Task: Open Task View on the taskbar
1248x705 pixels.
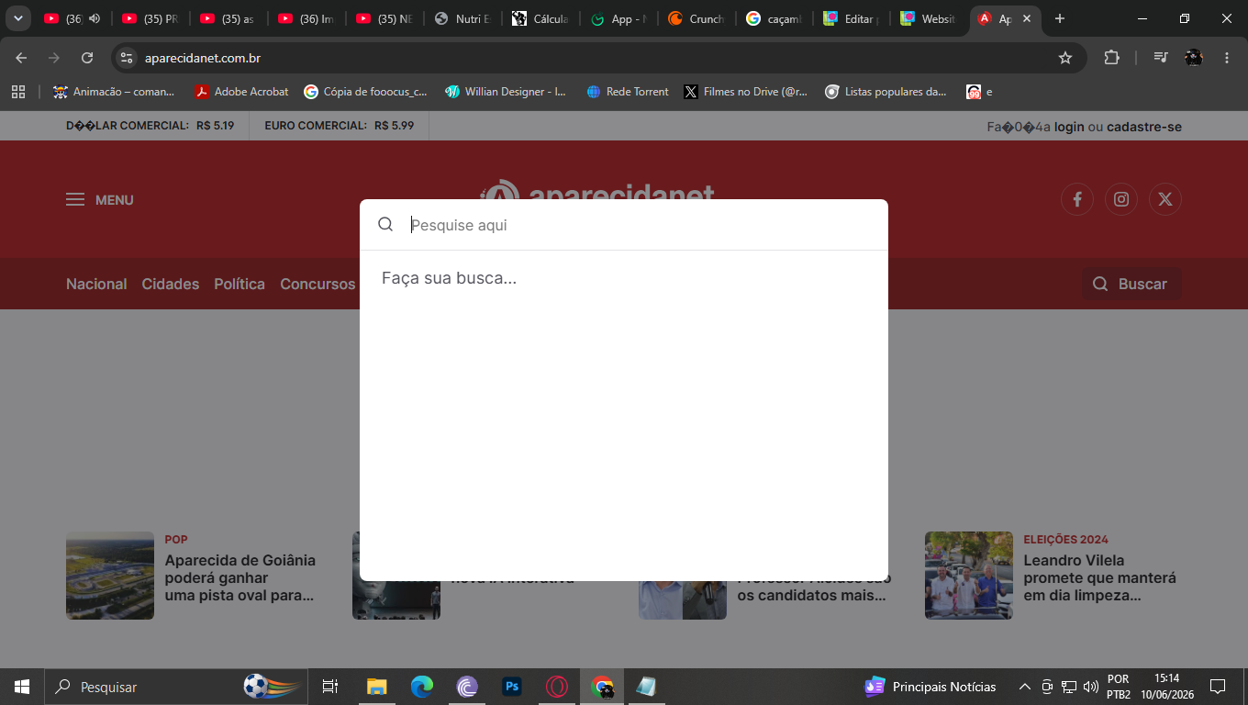Action: click(330, 687)
